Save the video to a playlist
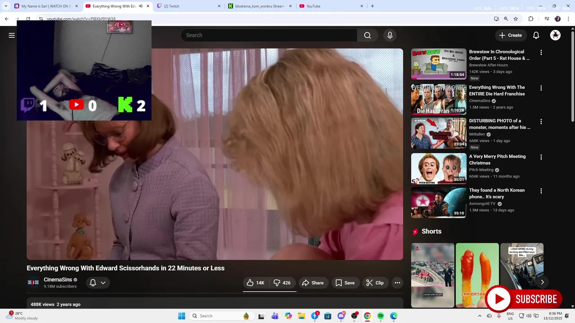 click(345, 283)
